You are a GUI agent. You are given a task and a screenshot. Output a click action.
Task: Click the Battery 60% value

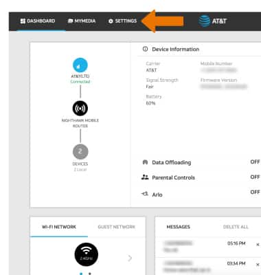point(150,103)
